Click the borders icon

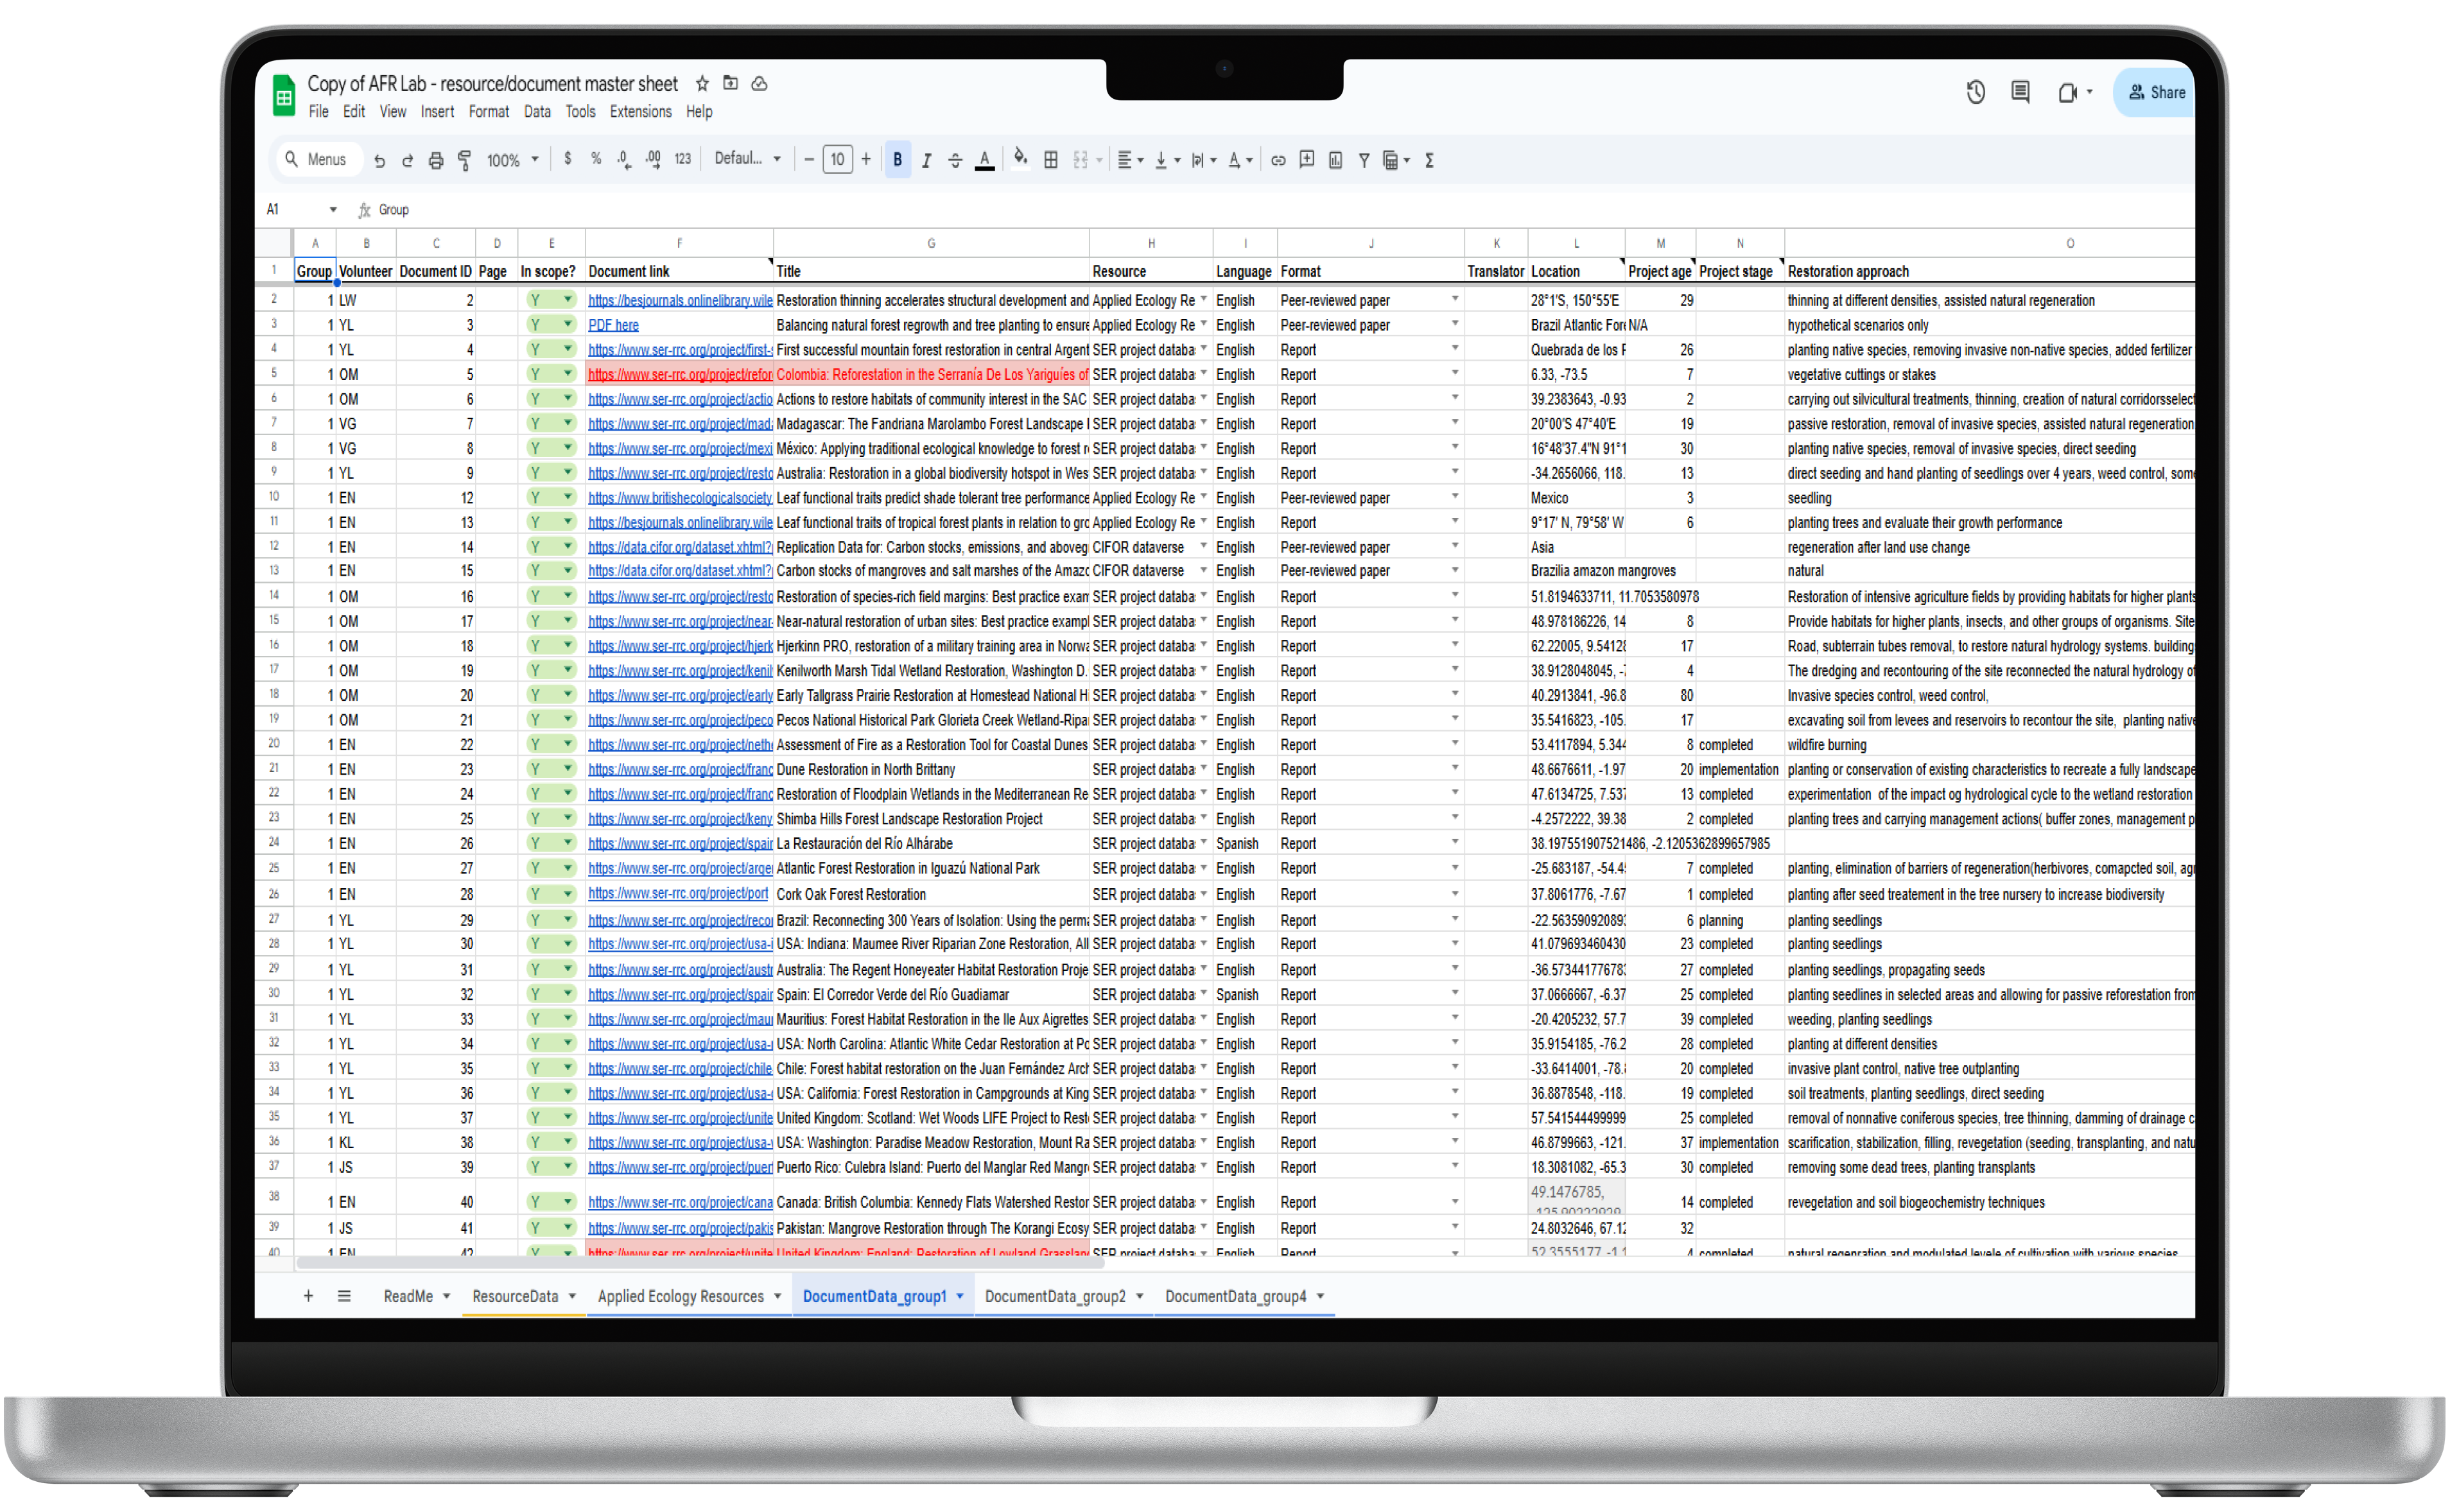point(1050,160)
